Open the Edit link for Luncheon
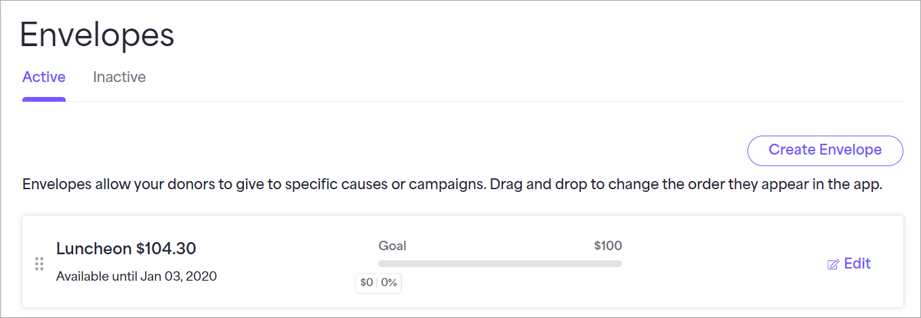This screenshot has height=318, width=921. tap(849, 264)
